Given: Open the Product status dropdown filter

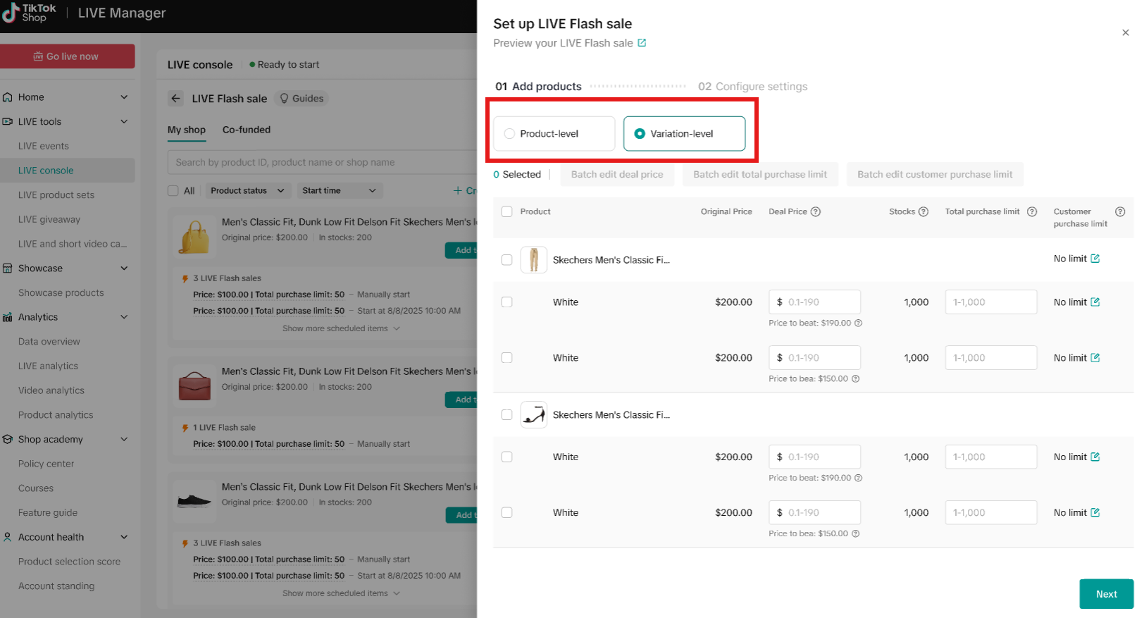Looking at the screenshot, I should tap(247, 190).
